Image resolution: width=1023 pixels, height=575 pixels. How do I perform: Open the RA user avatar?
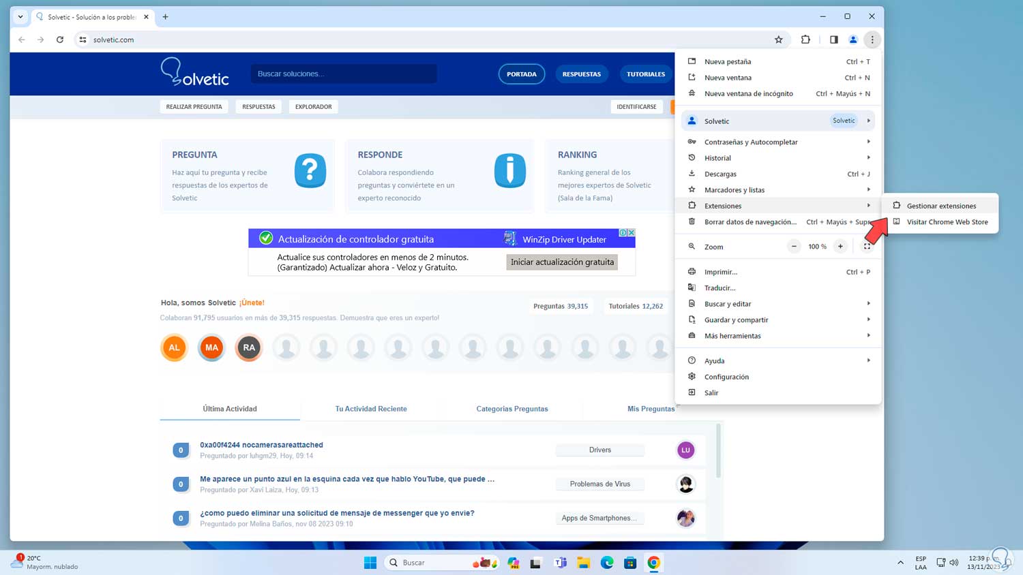click(x=249, y=347)
